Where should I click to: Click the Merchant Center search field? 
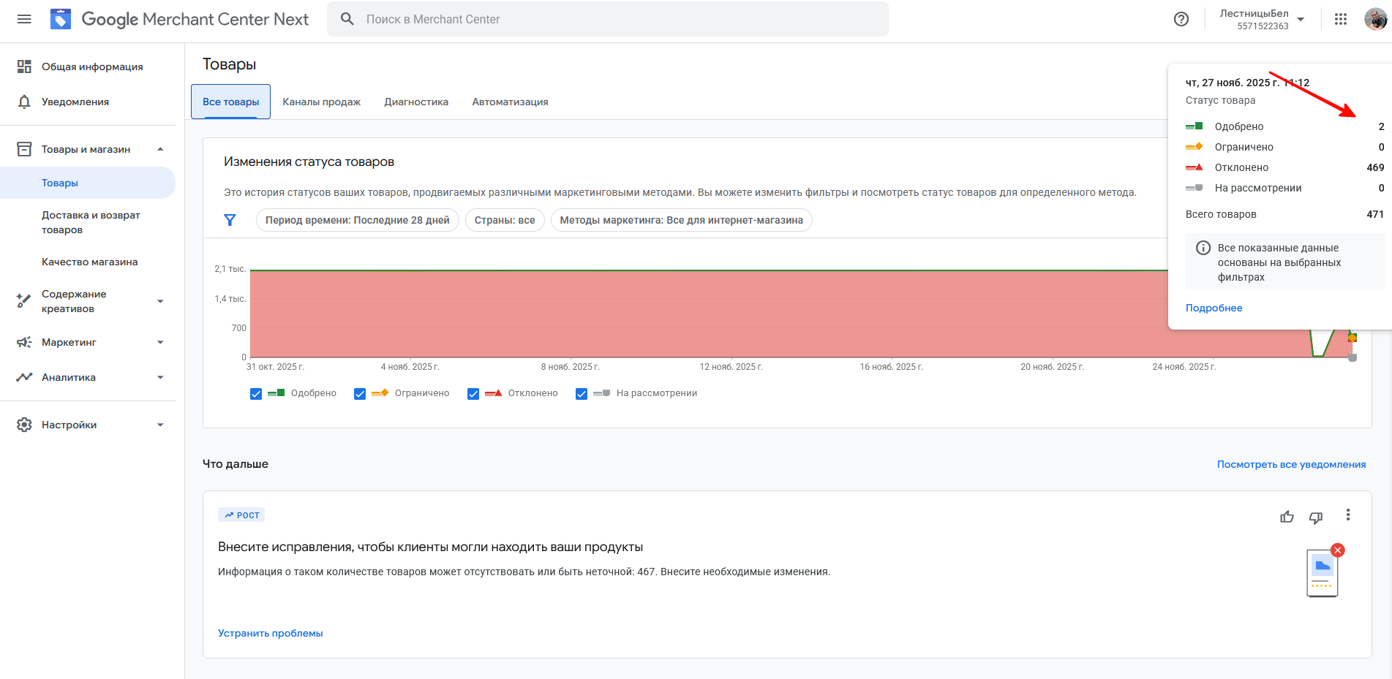tap(607, 19)
